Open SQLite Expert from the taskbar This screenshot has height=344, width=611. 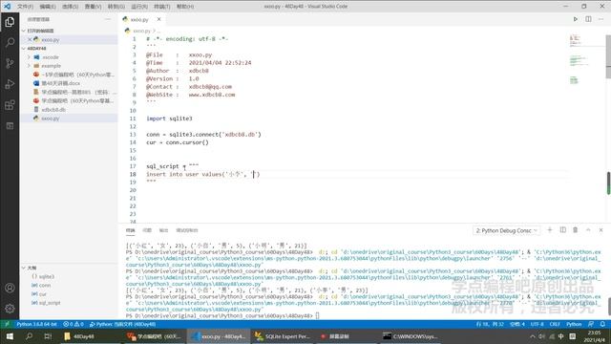pyautogui.click(x=283, y=336)
